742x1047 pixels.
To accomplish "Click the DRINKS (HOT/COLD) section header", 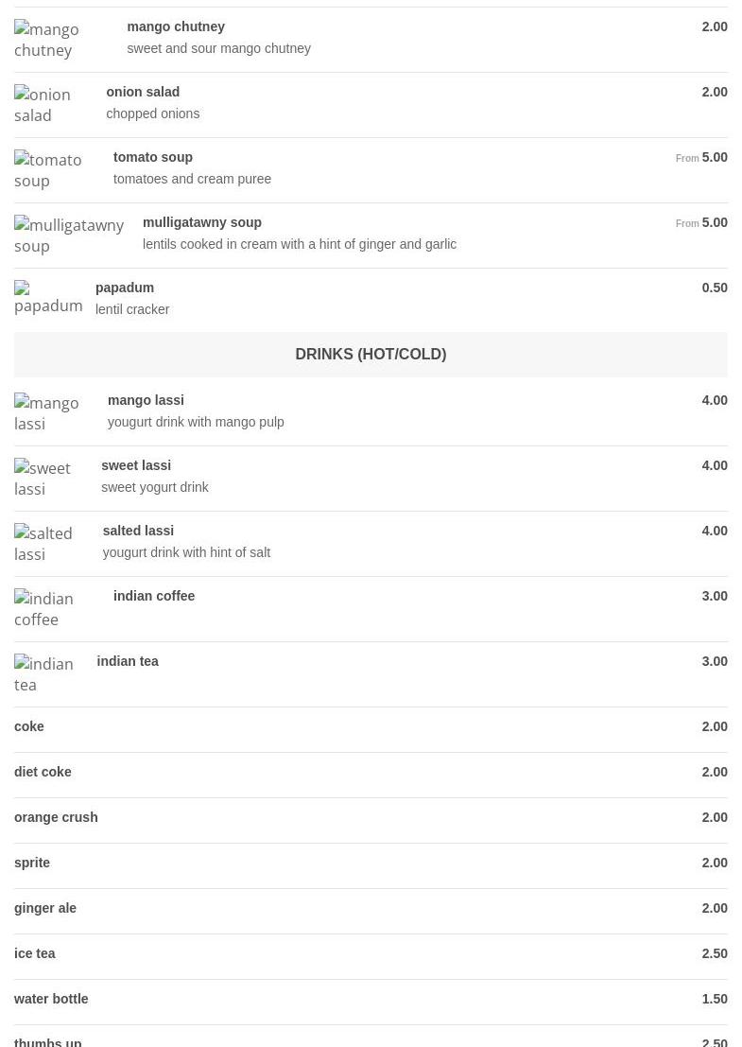I will click(371, 355).
